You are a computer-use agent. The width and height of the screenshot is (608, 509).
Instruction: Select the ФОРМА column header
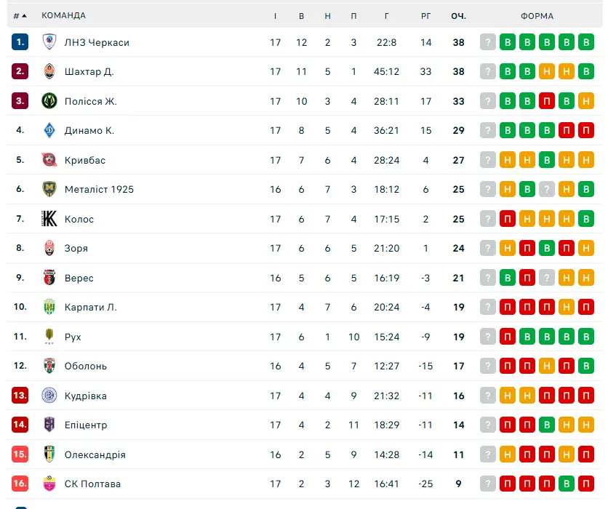537,16
